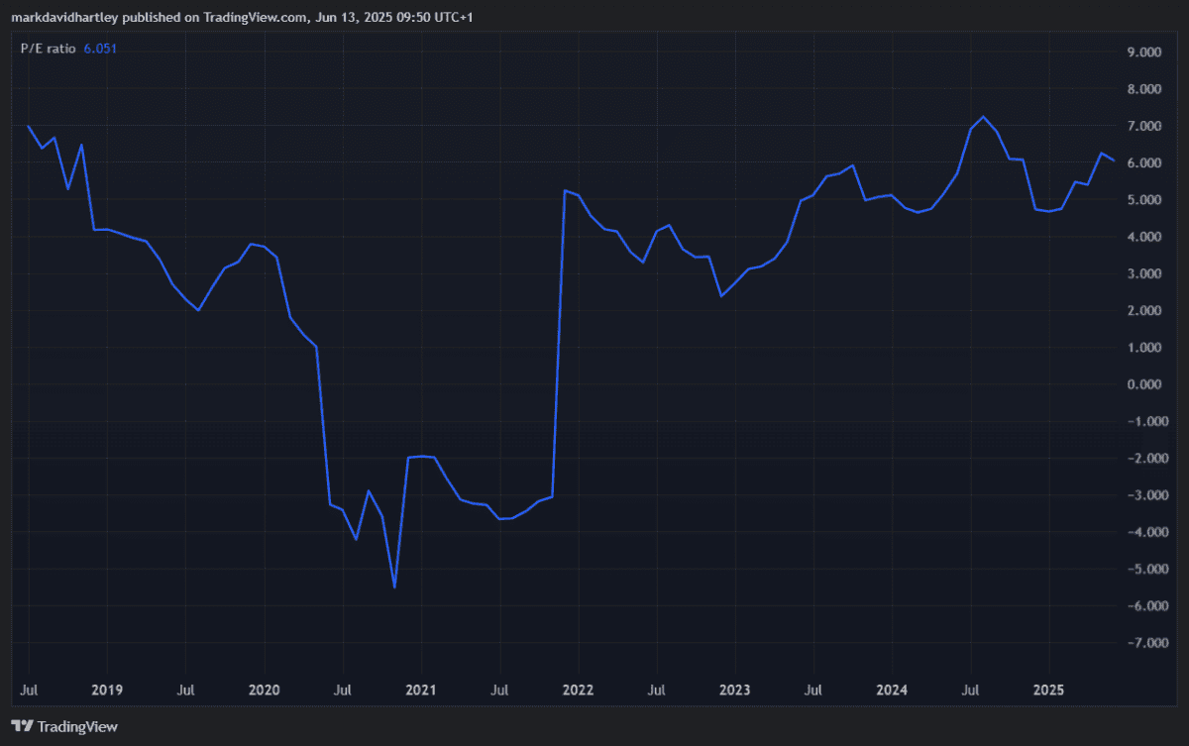1189x746 pixels.
Task: Click the 9.000 value on price scale
Action: [1154, 53]
